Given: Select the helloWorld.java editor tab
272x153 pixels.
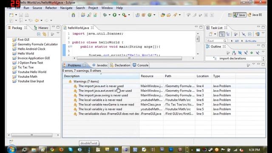Looking at the screenshot, I should (x=78, y=28).
